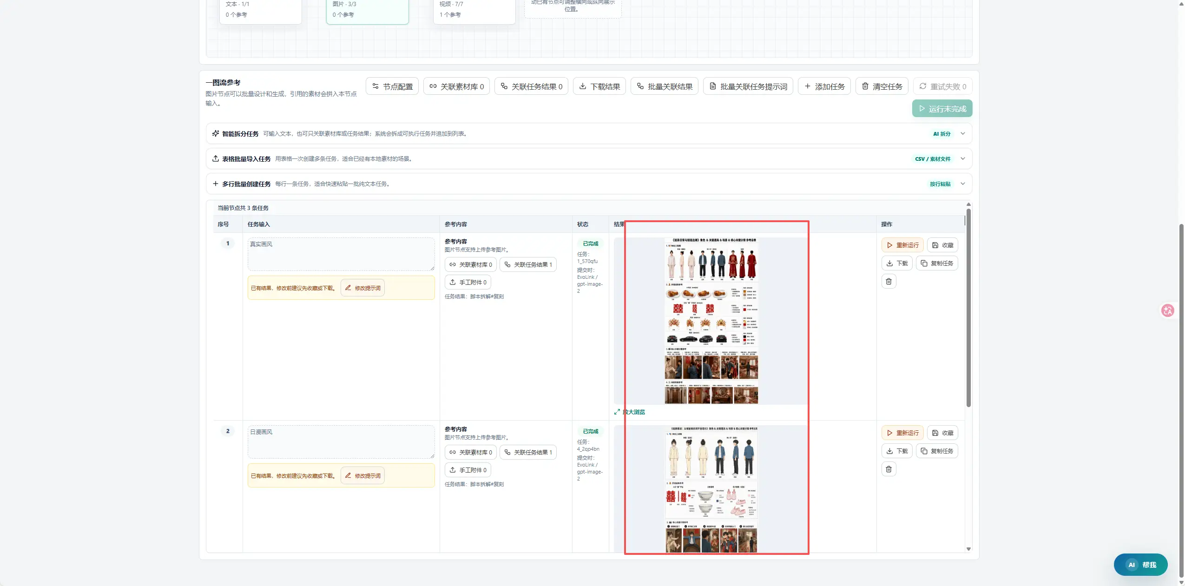The image size is (1185, 586).
Task: Click 关联素材库 0 in toolbar
Action: pos(456,86)
